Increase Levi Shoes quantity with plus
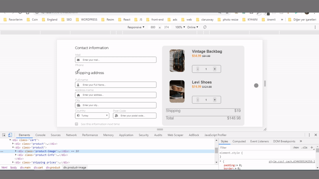This screenshot has width=319, height=179. [x=215, y=100]
